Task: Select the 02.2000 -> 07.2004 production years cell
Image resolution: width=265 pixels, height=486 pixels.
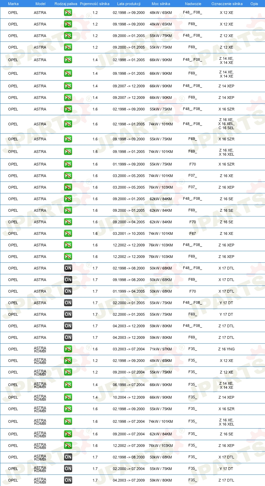Action: pyautogui.click(x=129, y=469)
